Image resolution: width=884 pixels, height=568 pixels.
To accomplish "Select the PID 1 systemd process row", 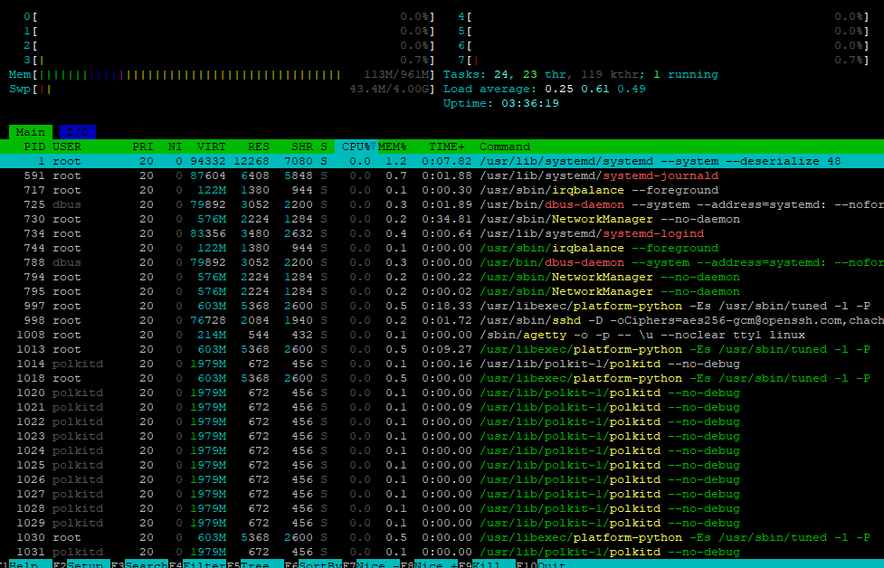I will coord(442,161).
